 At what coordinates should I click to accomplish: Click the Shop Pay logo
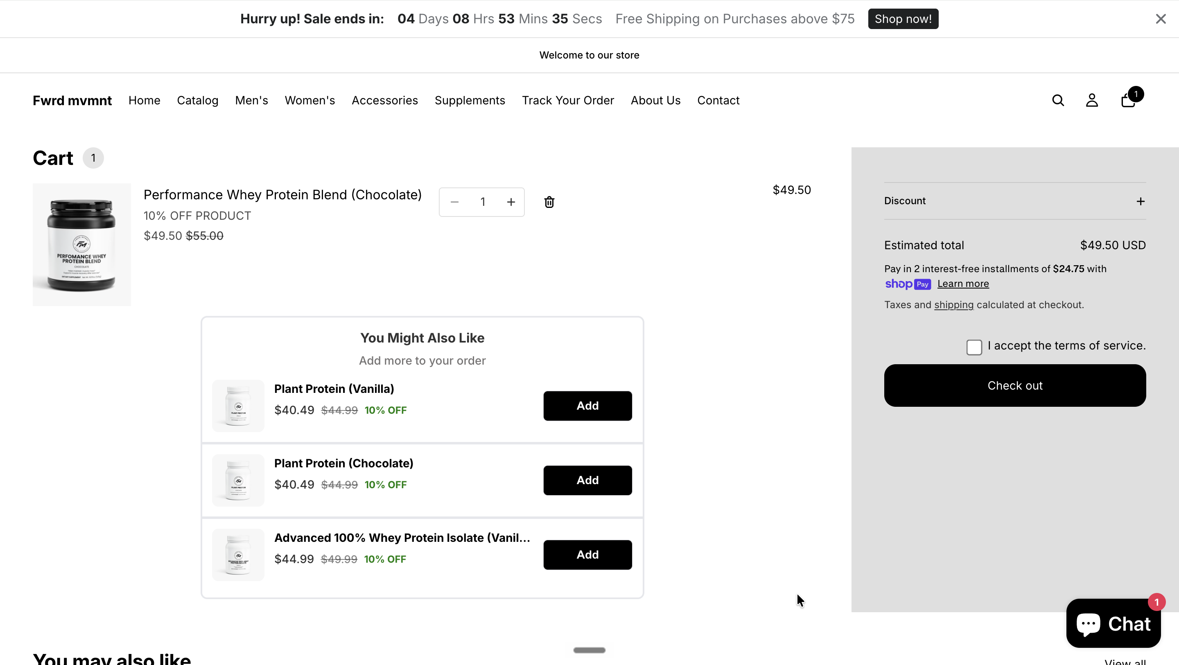coord(908,284)
